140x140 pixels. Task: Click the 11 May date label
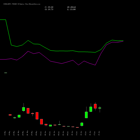pyautogui.click(x=5, y=133)
